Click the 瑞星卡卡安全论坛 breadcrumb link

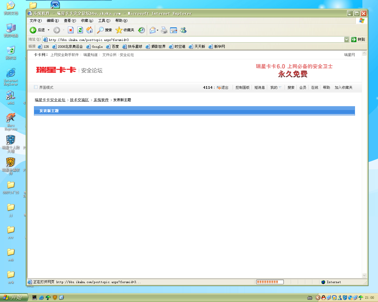pyautogui.click(x=50, y=100)
